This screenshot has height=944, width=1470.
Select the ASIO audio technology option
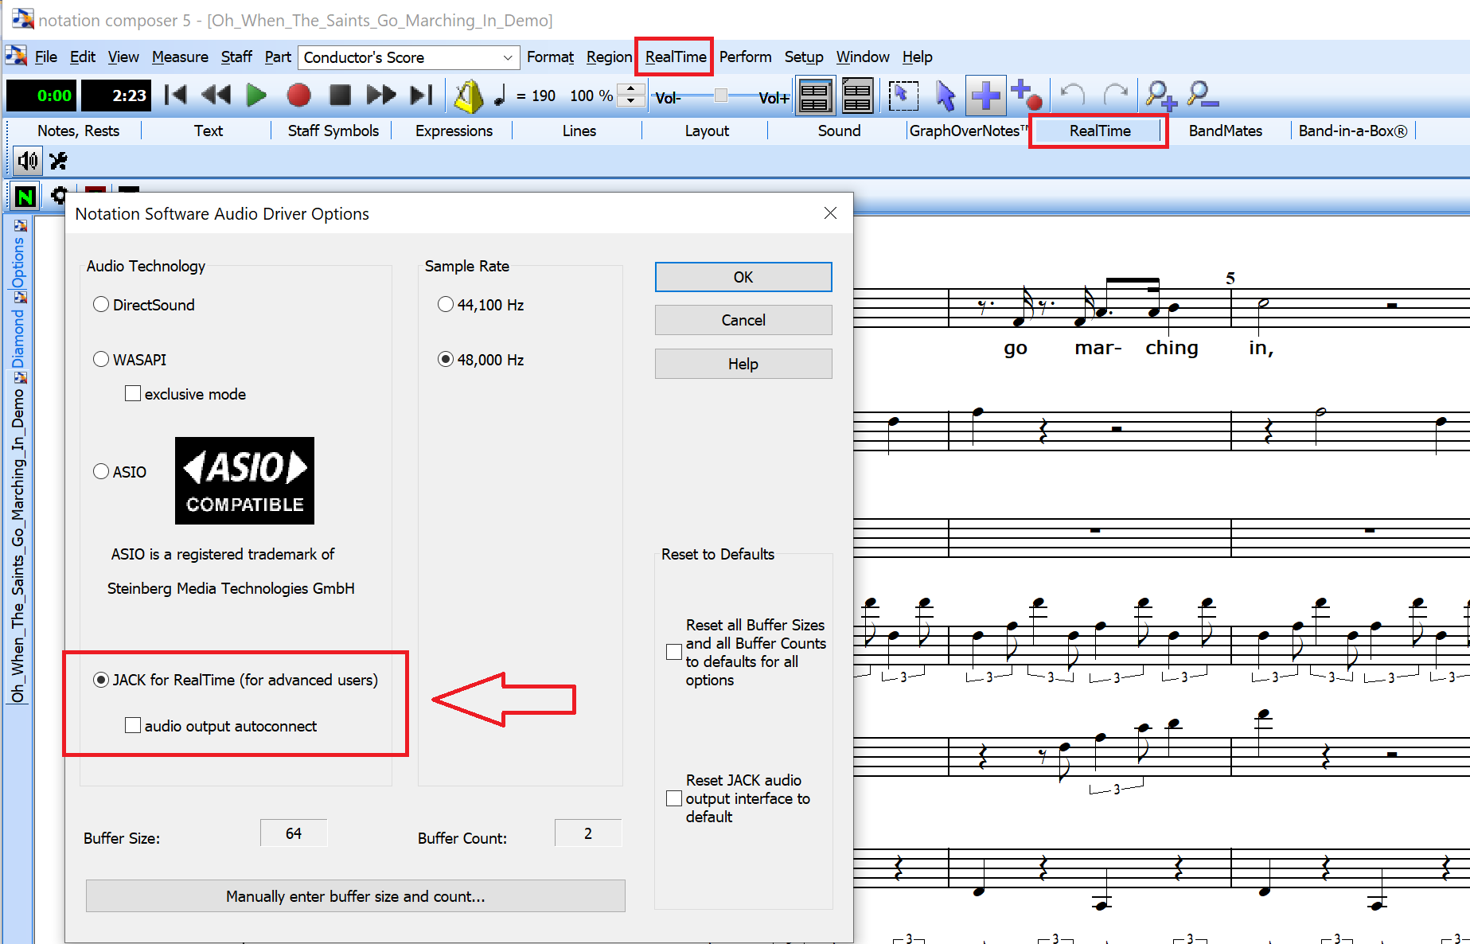(x=101, y=472)
